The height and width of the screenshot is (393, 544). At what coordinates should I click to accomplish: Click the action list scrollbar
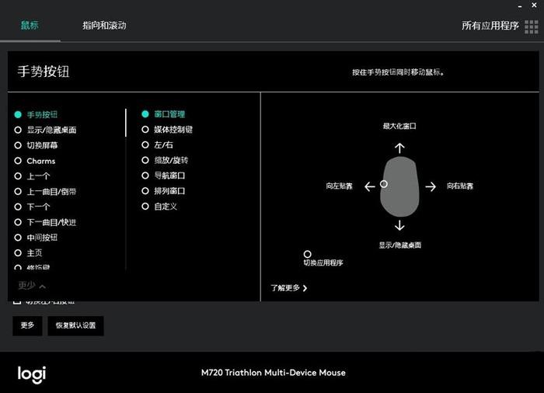(x=126, y=123)
